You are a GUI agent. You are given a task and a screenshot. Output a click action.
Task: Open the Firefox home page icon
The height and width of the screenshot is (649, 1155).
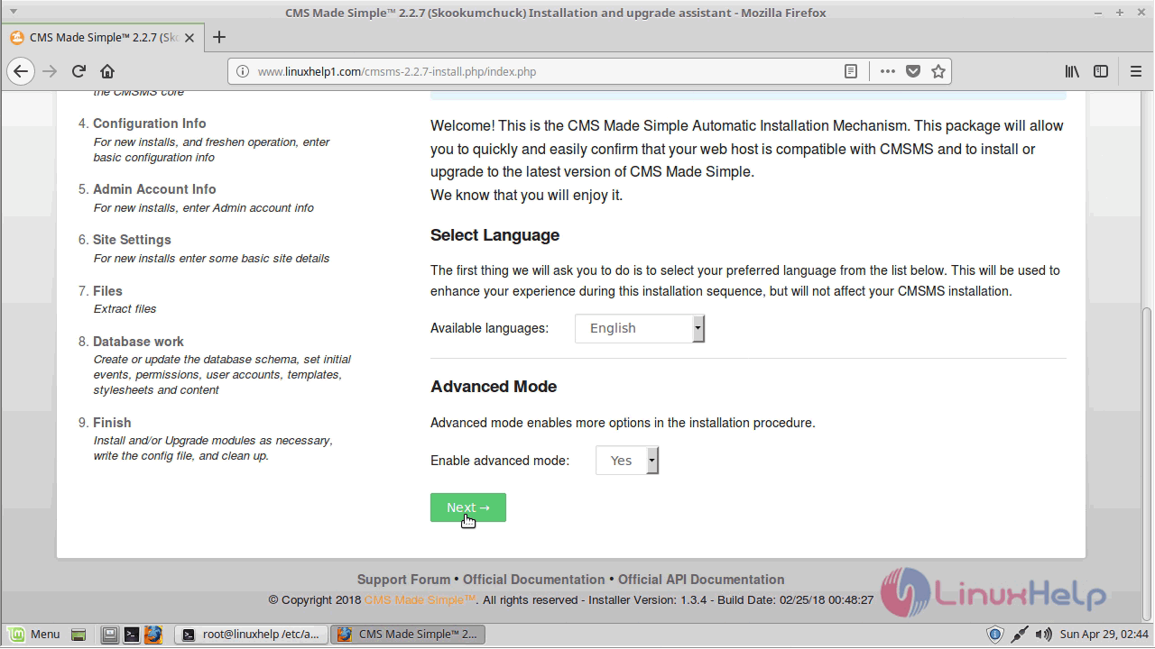pos(106,71)
